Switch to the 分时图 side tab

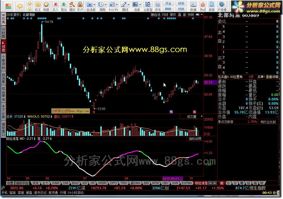[3, 32]
